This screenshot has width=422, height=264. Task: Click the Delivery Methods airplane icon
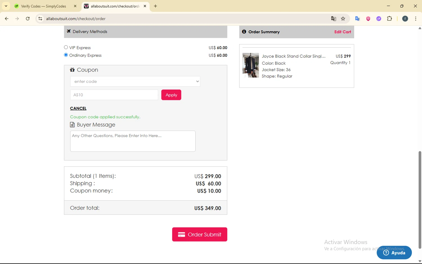[x=69, y=31]
